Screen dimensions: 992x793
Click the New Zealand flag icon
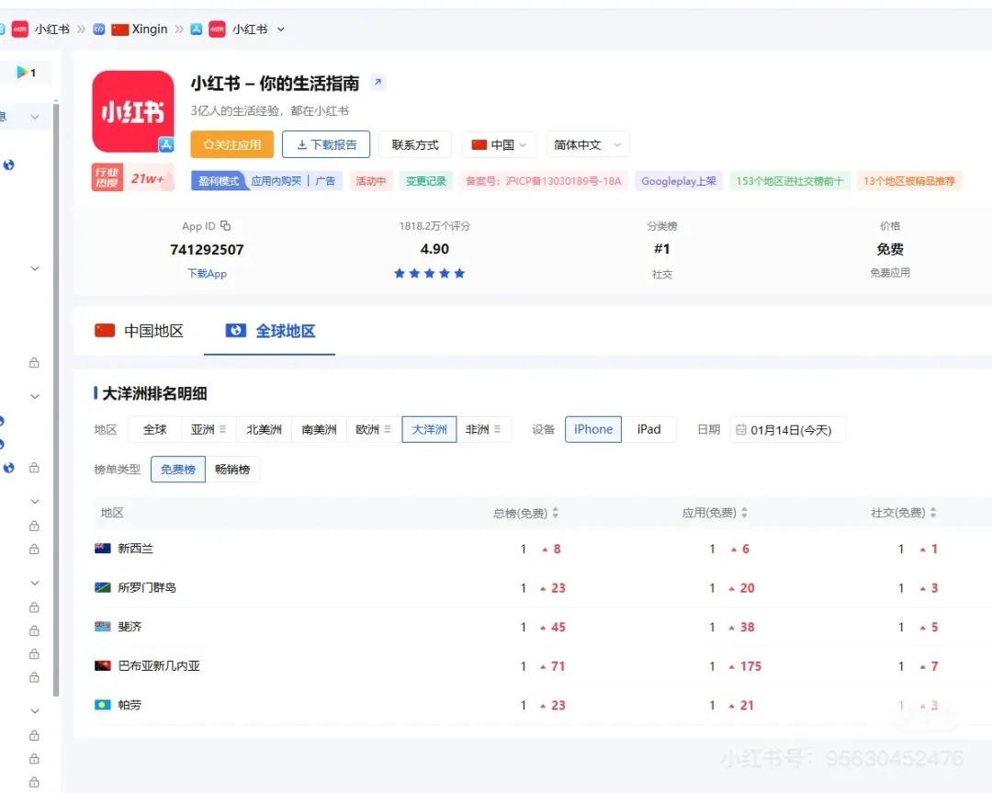tap(103, 548)
